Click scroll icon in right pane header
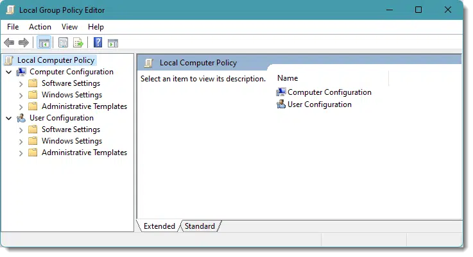 pyautogui.click(x=148, y=63)
